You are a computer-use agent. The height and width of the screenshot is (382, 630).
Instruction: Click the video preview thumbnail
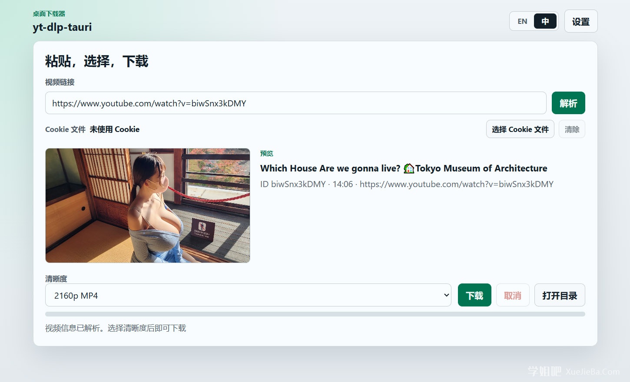148,205
